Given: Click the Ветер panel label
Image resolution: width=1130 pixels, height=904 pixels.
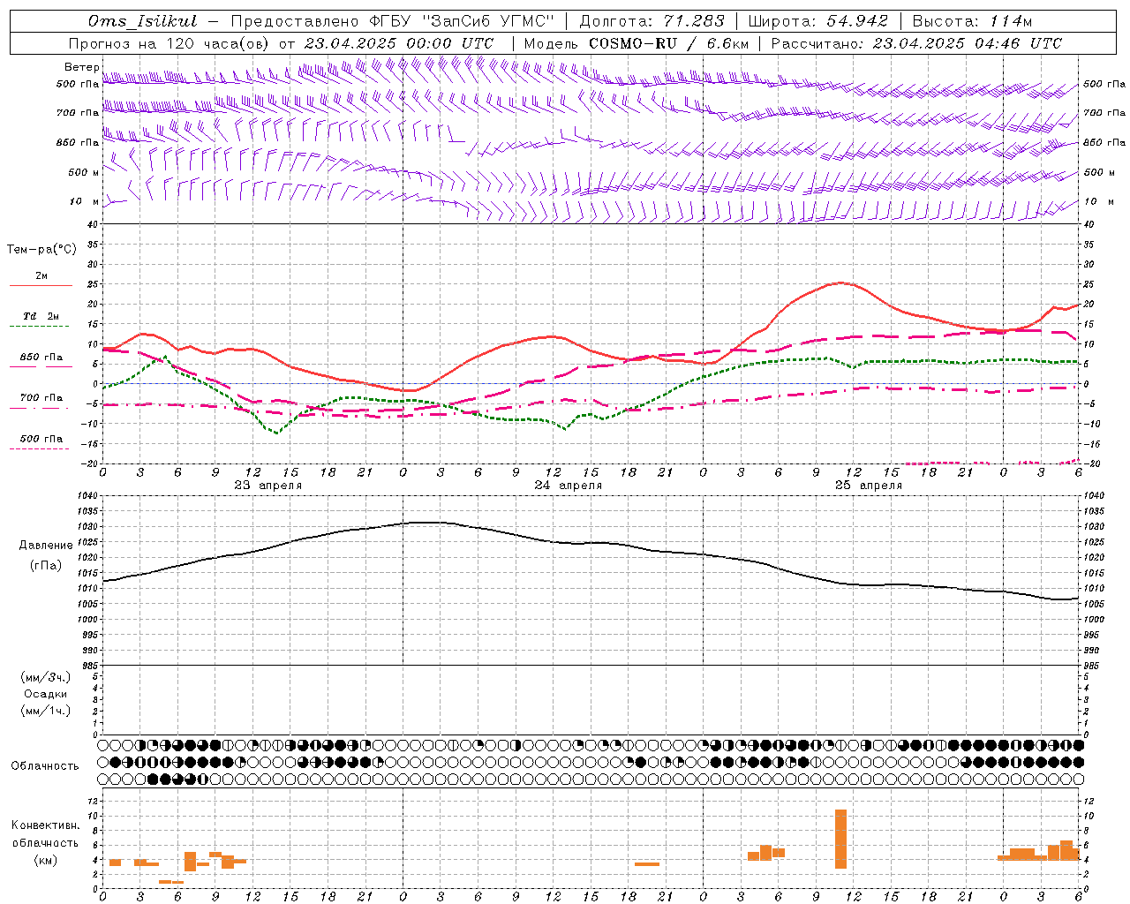Looking at the screenshot, I should [82, 67].
